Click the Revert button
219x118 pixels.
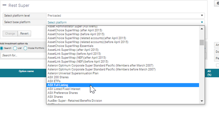tap(24, 34)
